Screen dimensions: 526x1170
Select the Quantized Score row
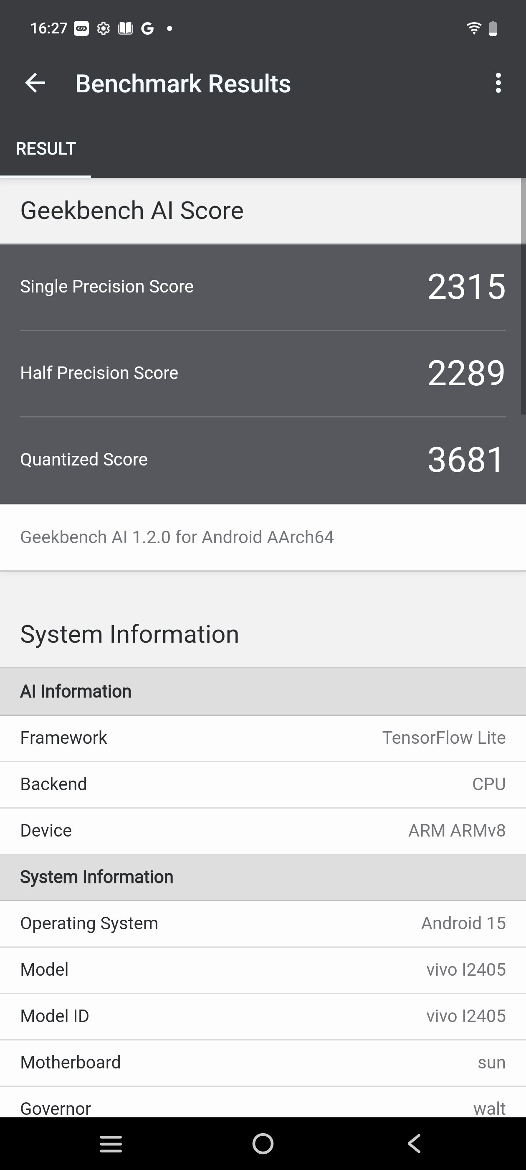click(x=263, y=460)
